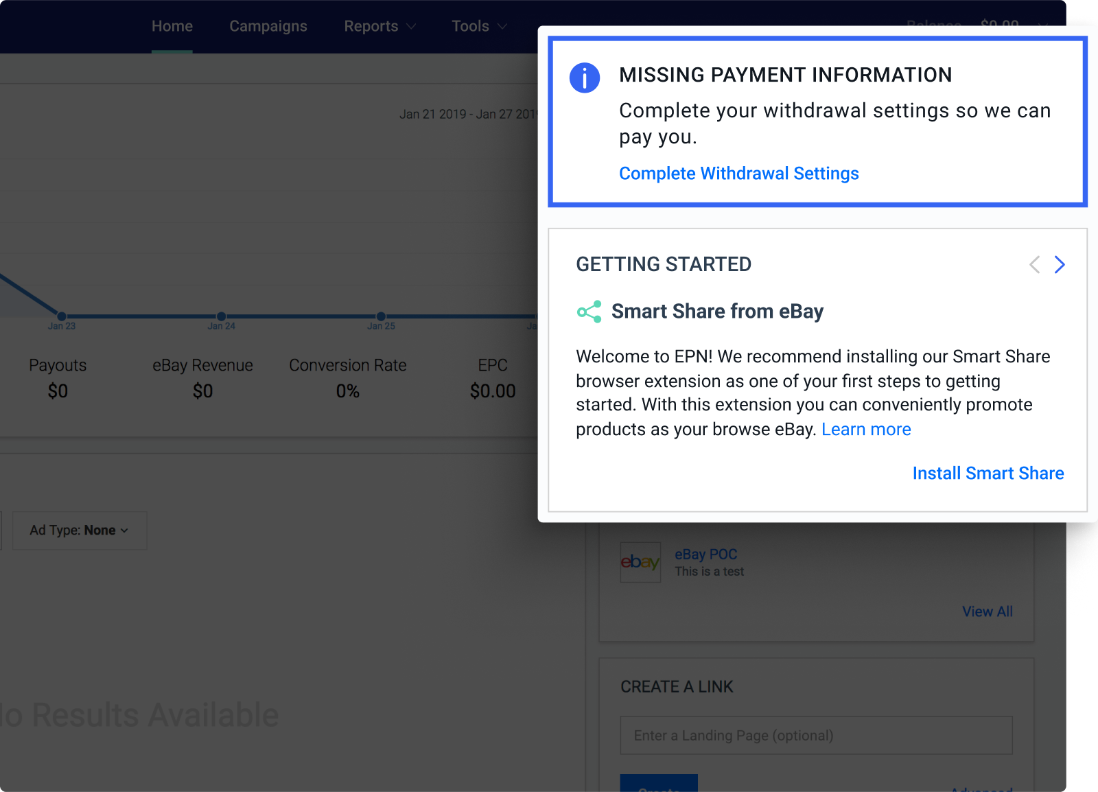Viewport: 1098px width, 792px height.
Task: Click the eBay logo thumbnail beside eBay POC
Action: [x=640, y=562]
